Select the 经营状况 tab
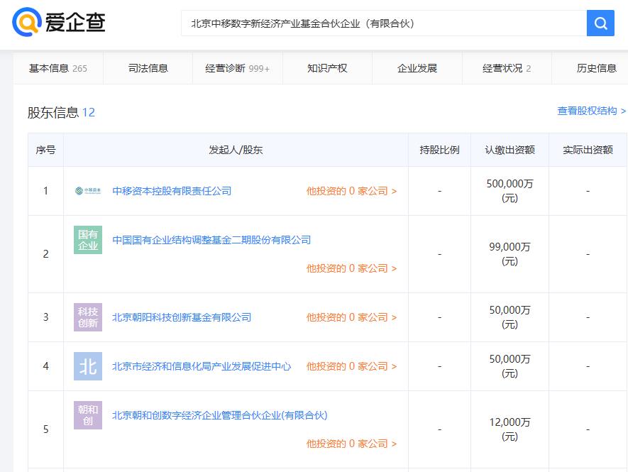This screenshot has height=472, width=628. 507,68
